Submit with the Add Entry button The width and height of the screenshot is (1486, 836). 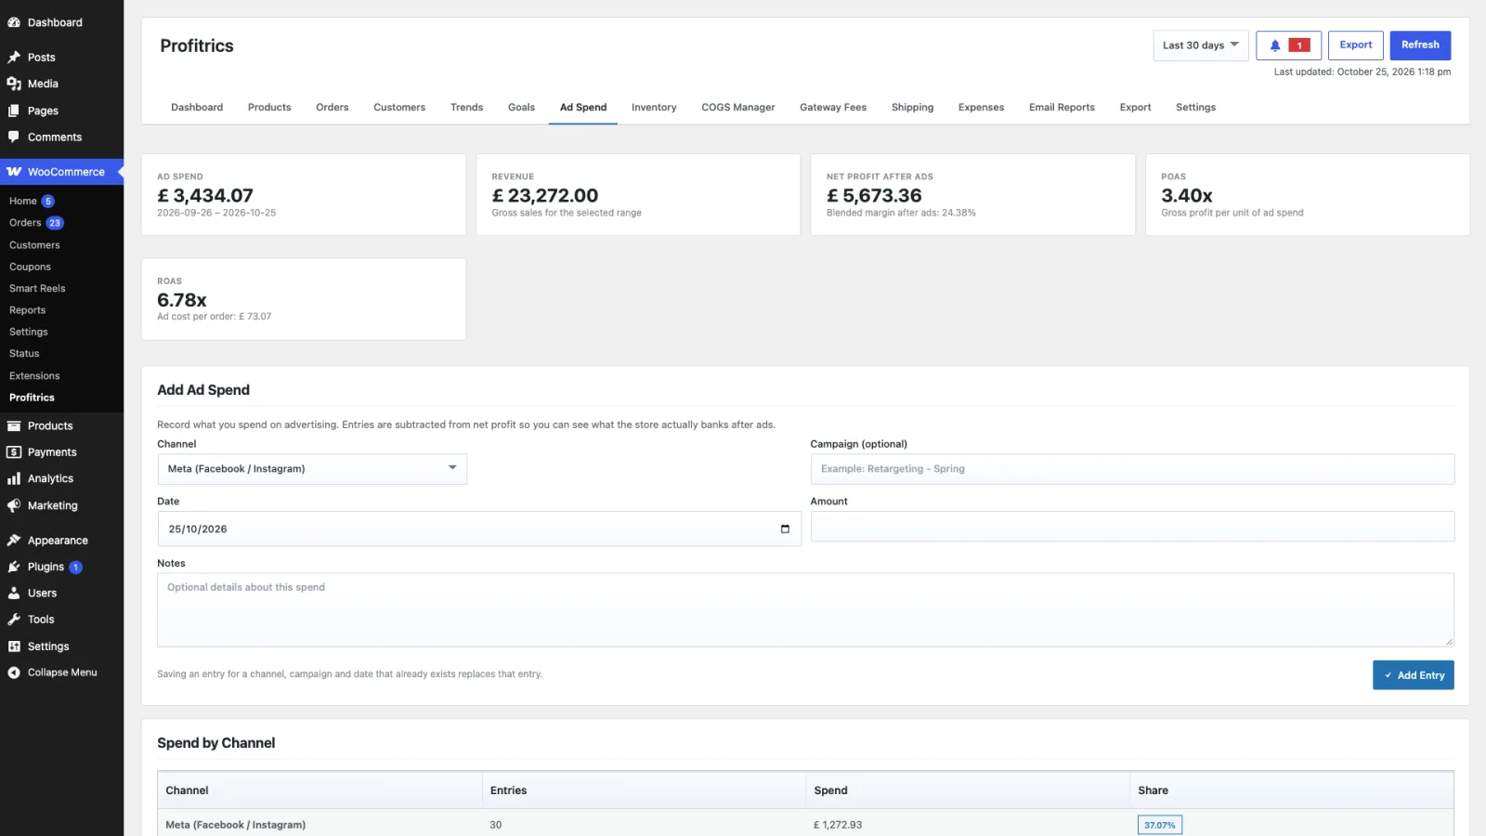1413,675
